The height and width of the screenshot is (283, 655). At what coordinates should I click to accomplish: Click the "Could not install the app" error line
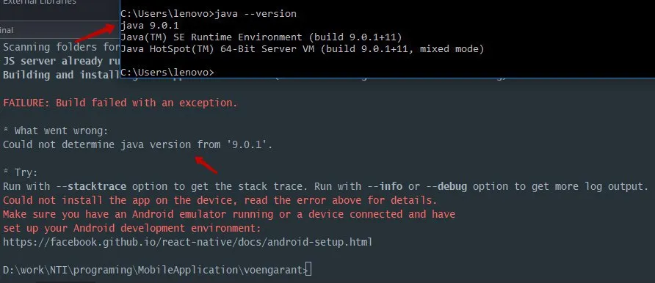point(220,200)
